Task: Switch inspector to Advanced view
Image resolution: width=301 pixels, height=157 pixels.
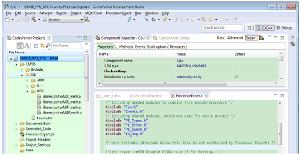Action: (235, 38)
